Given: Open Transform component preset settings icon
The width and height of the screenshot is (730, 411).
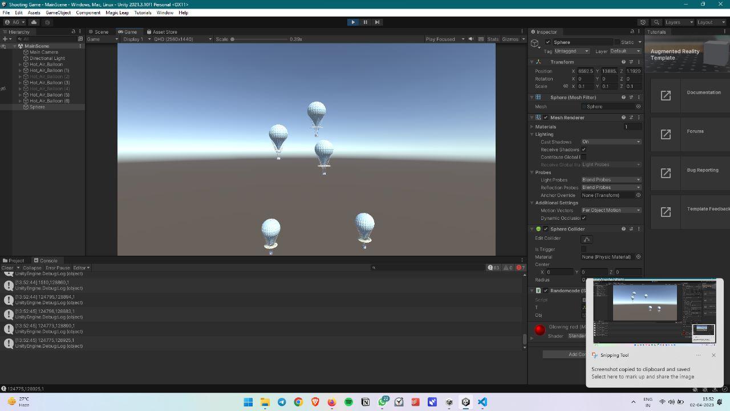Looking at the screenshot, I should click(x=631, y=62).
